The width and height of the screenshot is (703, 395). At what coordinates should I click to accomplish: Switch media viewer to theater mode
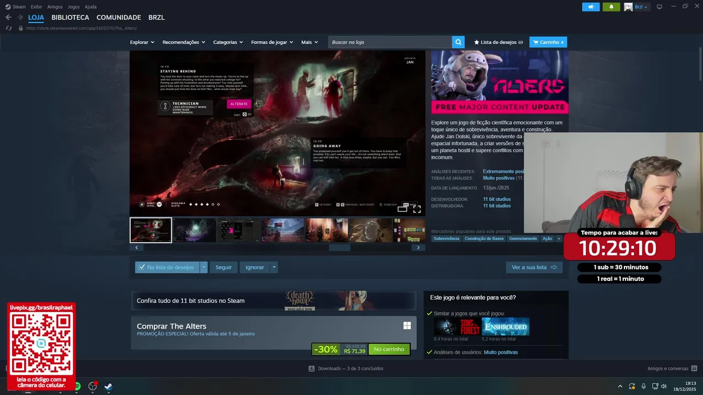[403, 208]
